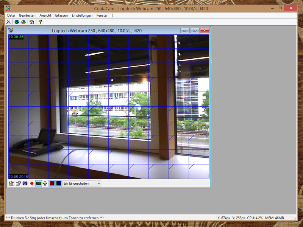Click the four-arrow fit-window icon
This screenshot has width=303, height=227.
45,183
